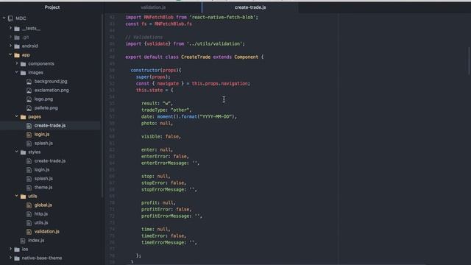
Task: Collapse the images folder chevron
Action: [x=17, y=72]
